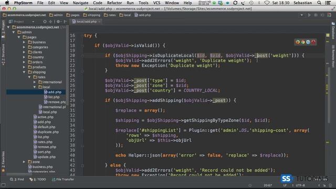Click the UTF-8 encoding status entry
This screenshot has height=189, width=336.
(x=300, y=185)
